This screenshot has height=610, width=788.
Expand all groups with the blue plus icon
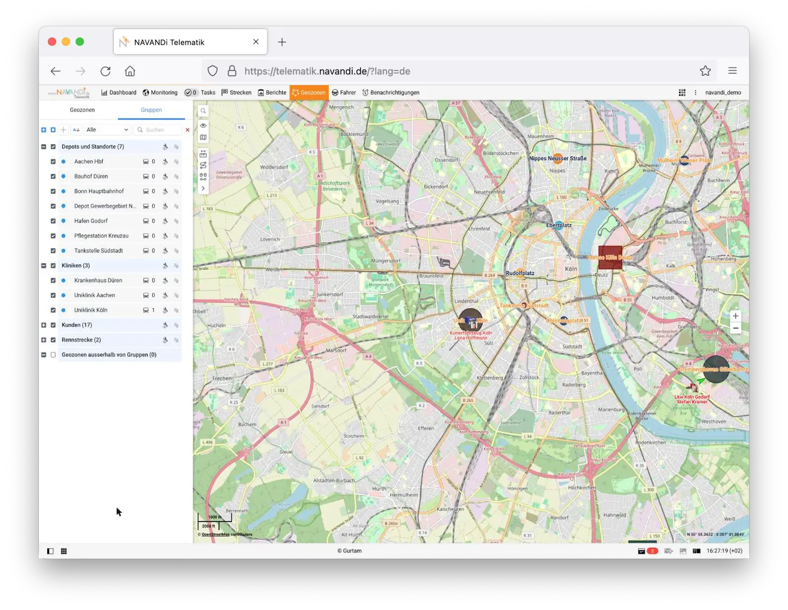pos(44,130)
